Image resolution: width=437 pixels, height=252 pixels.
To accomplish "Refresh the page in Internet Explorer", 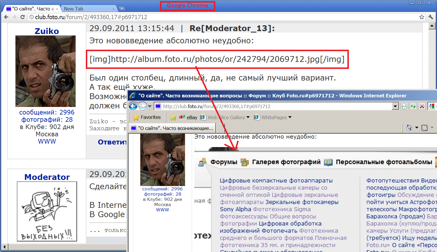I will pos(413,106).
